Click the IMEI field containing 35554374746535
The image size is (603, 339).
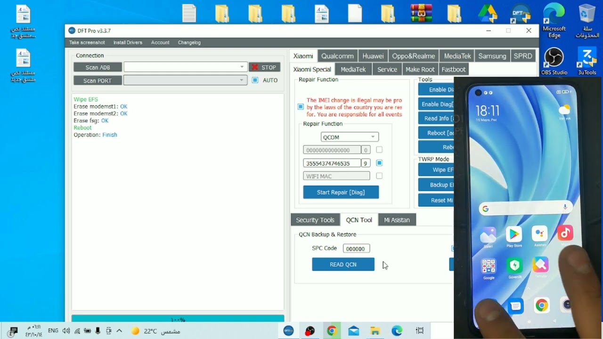pos(332,163)
